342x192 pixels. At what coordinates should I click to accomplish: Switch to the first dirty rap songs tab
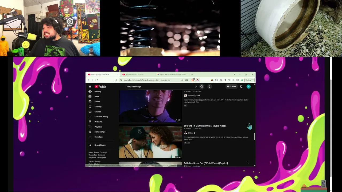[x=103, y=75]
